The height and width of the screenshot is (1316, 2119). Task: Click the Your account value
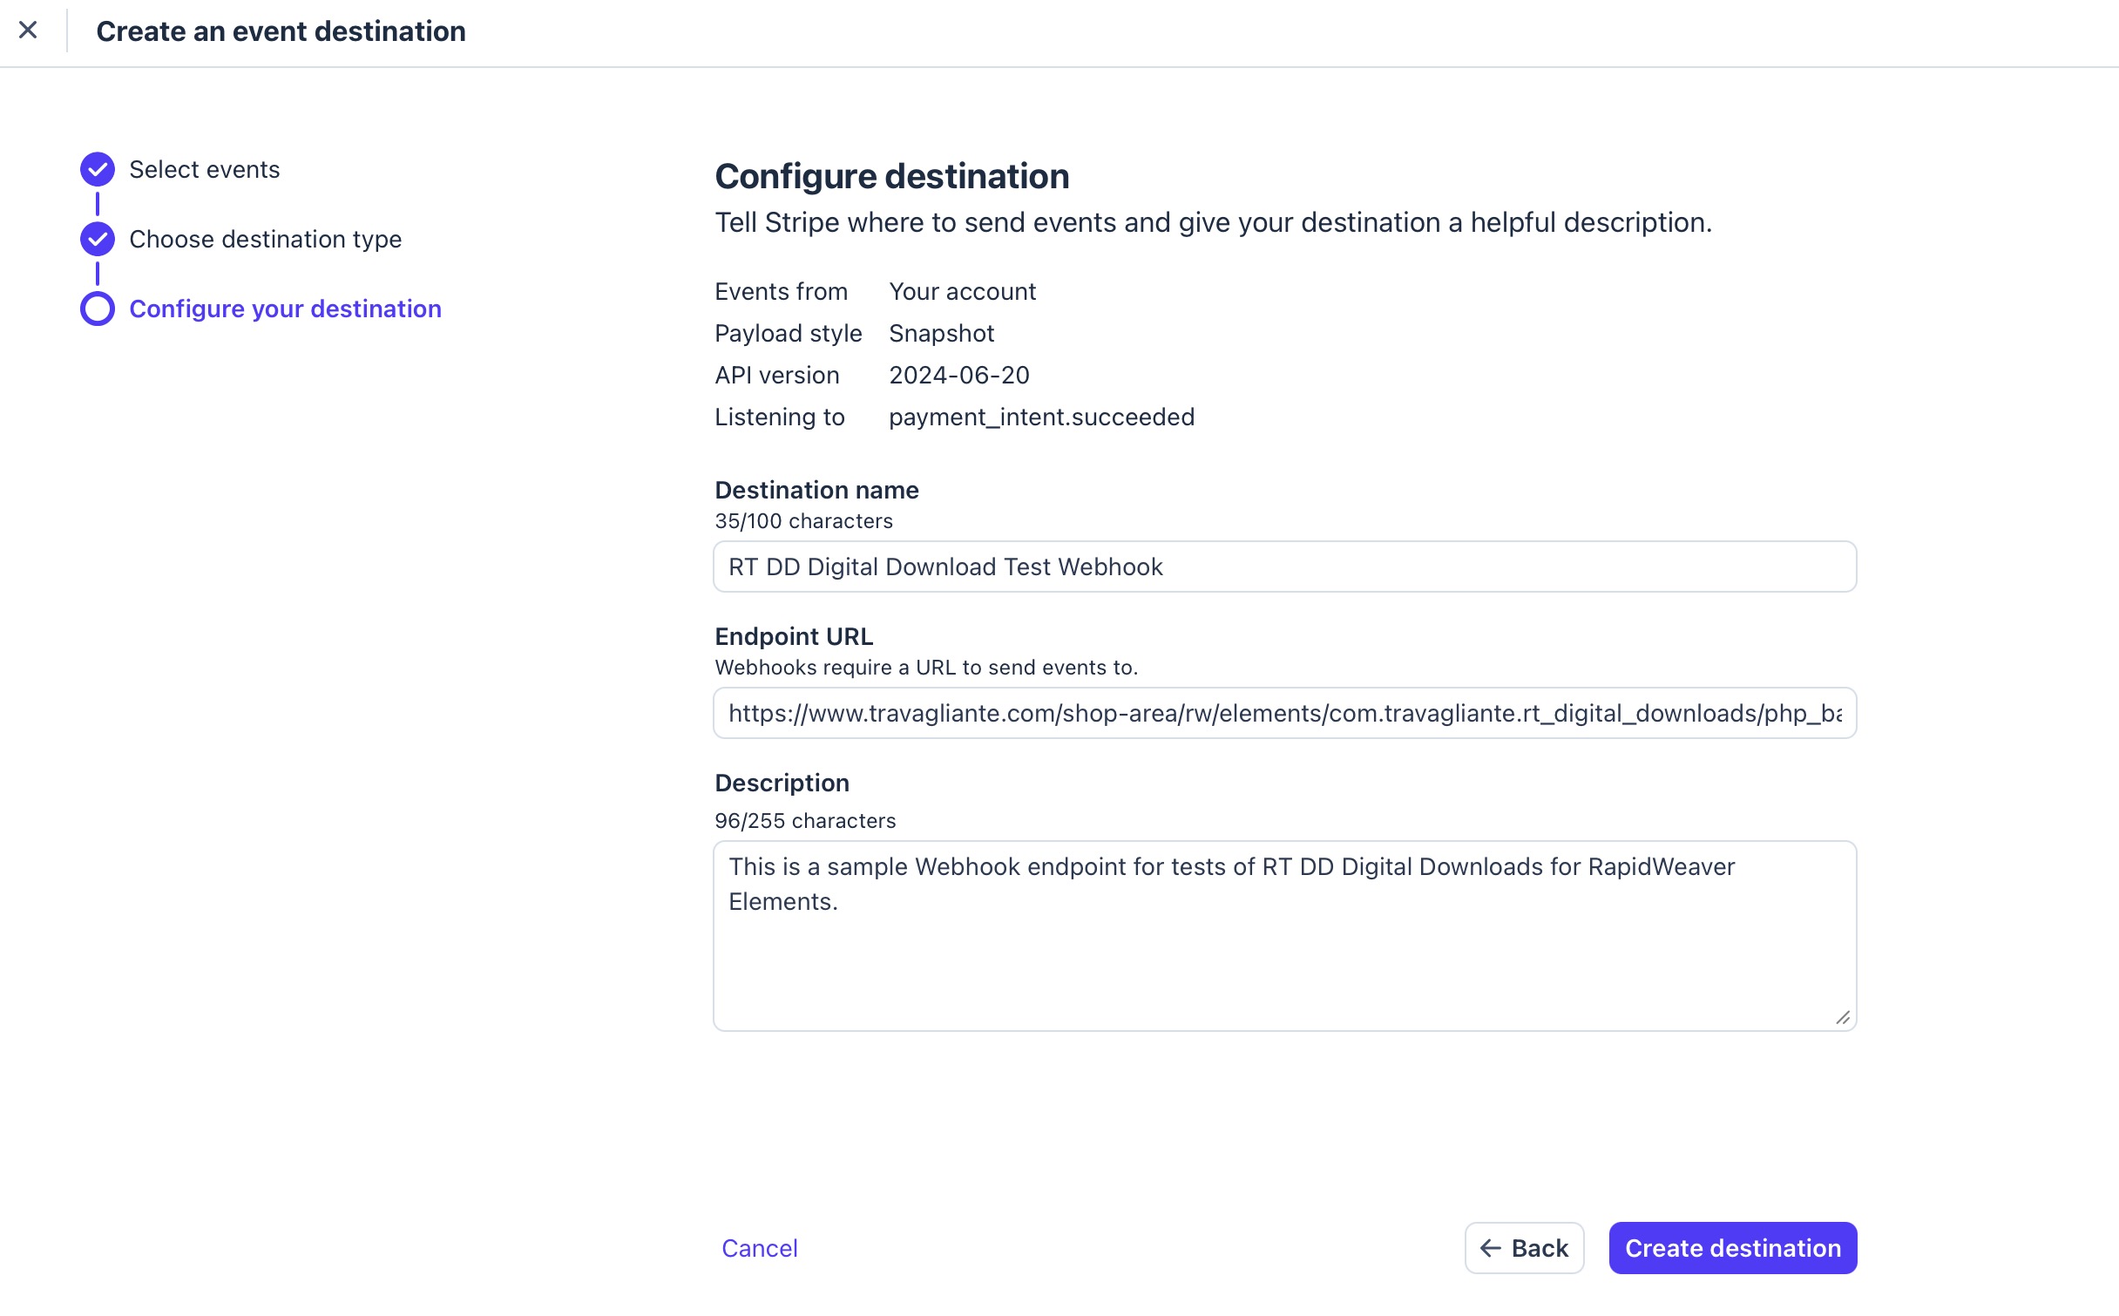coord(963,291)
